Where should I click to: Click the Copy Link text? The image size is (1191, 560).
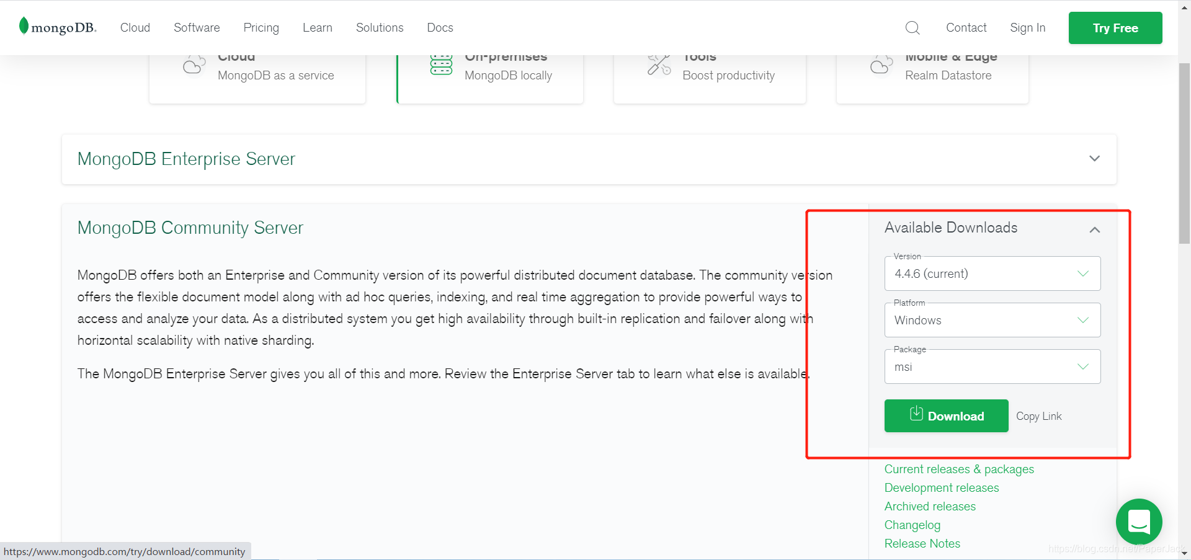[1039, 416]
